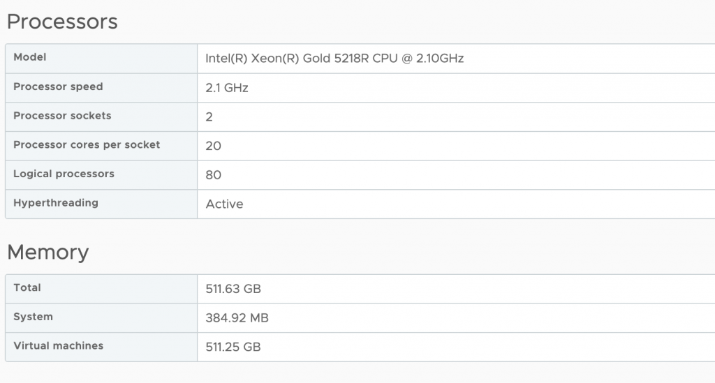Select the Logical processors label

coord(64,174)
